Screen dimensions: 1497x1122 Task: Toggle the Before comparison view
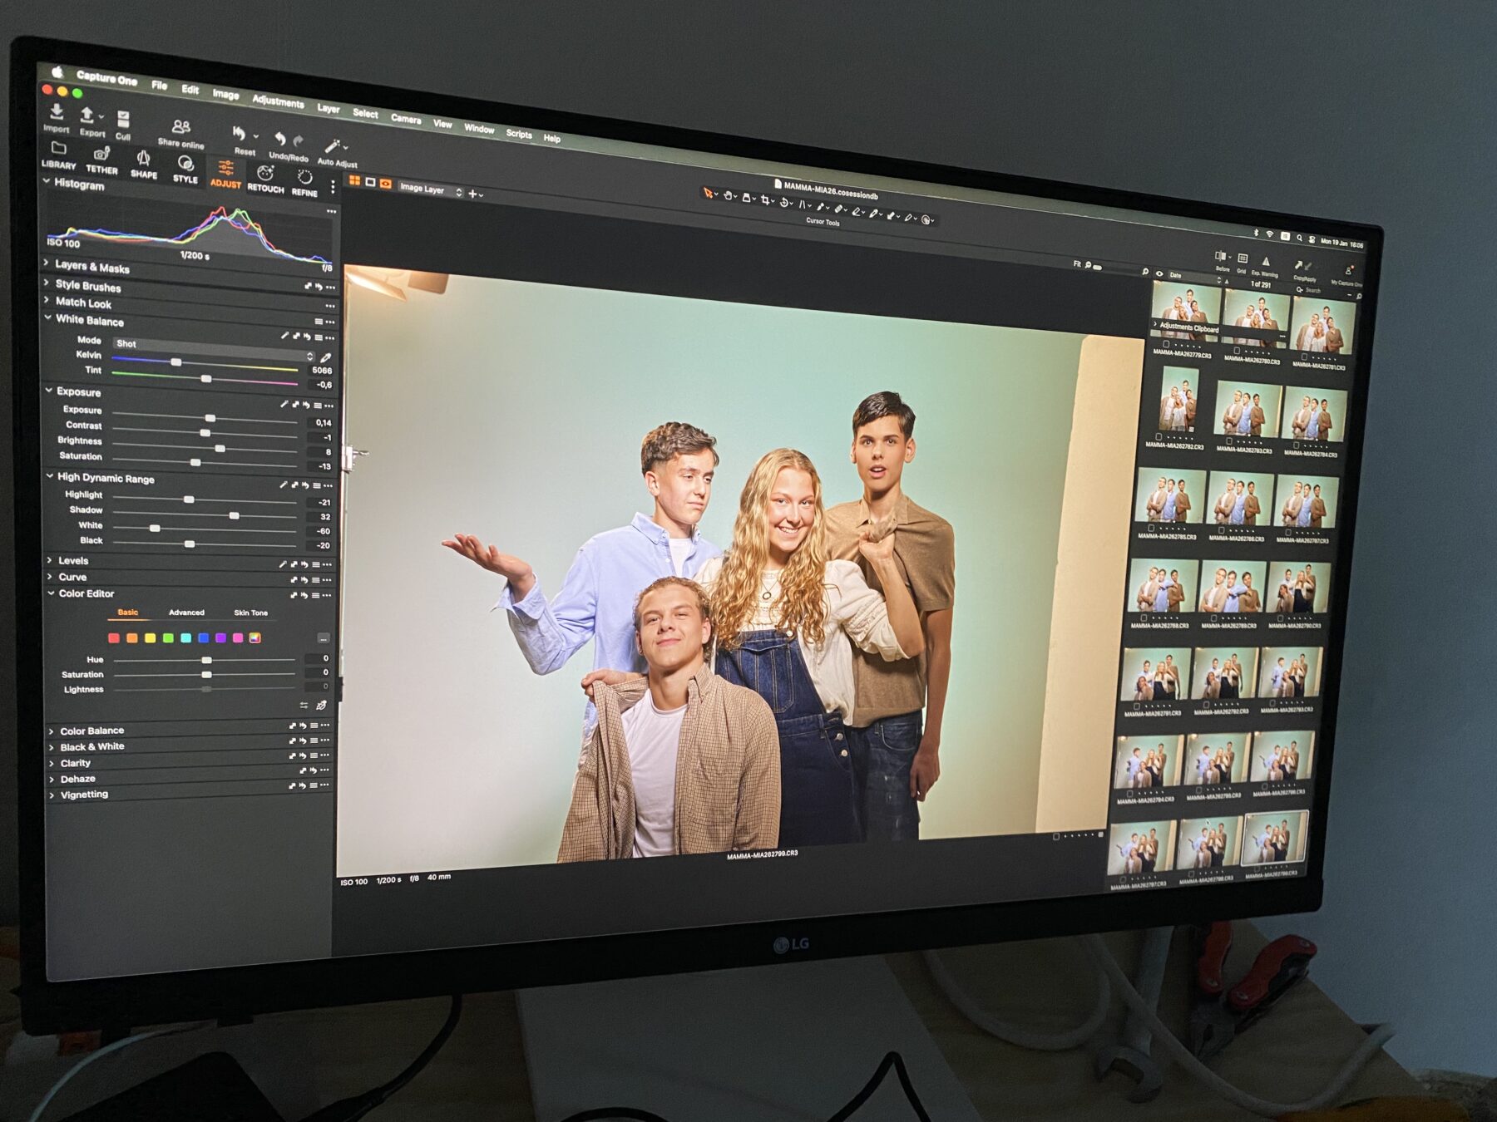coord(1220,258)
